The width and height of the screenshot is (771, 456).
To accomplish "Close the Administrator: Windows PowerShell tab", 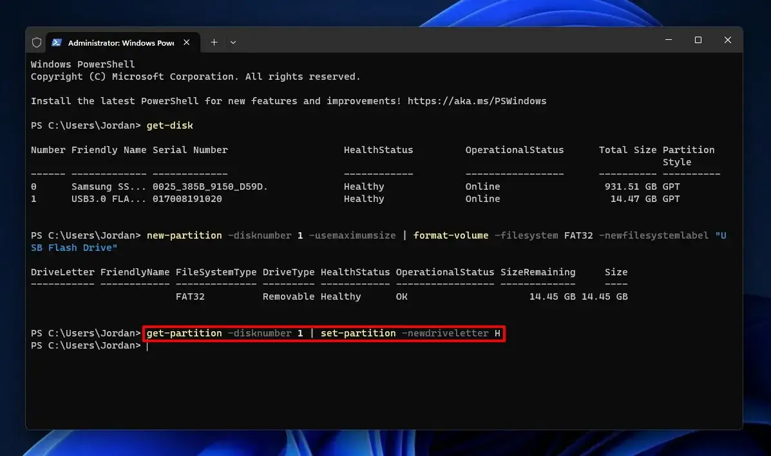I will [186, 42].
